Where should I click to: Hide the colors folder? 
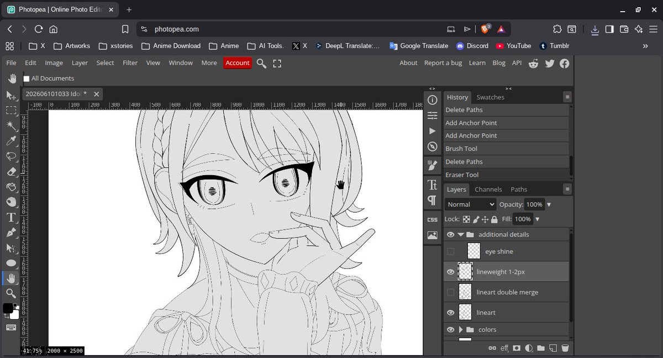(451, 330)
